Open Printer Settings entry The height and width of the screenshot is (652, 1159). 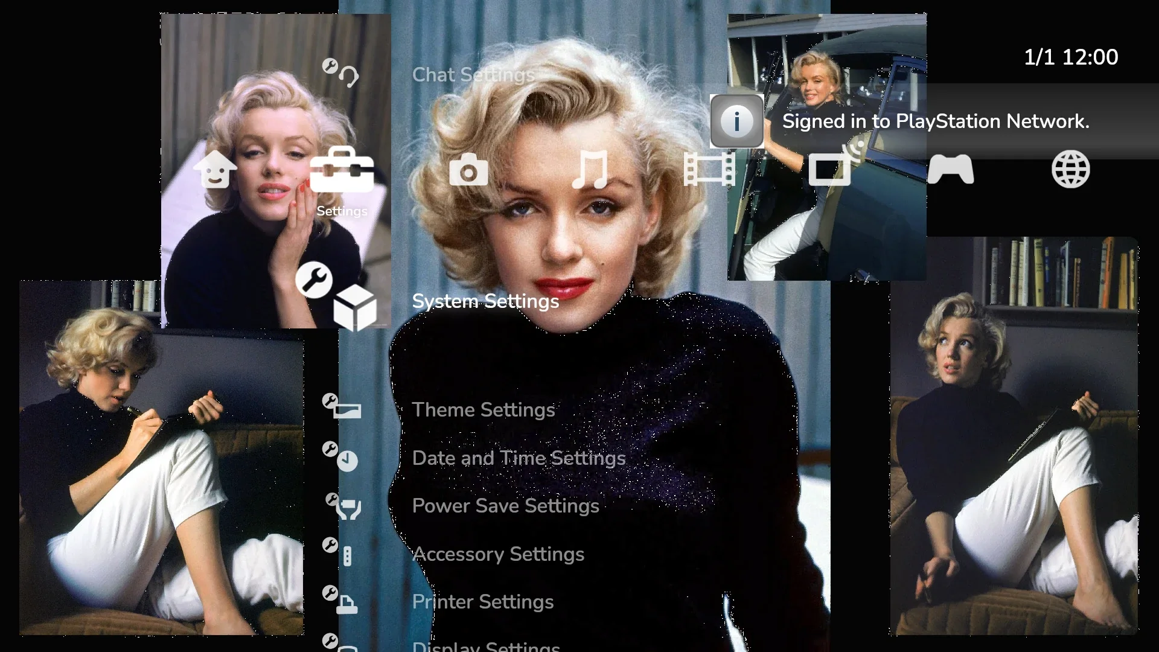[x=482, y=602]
